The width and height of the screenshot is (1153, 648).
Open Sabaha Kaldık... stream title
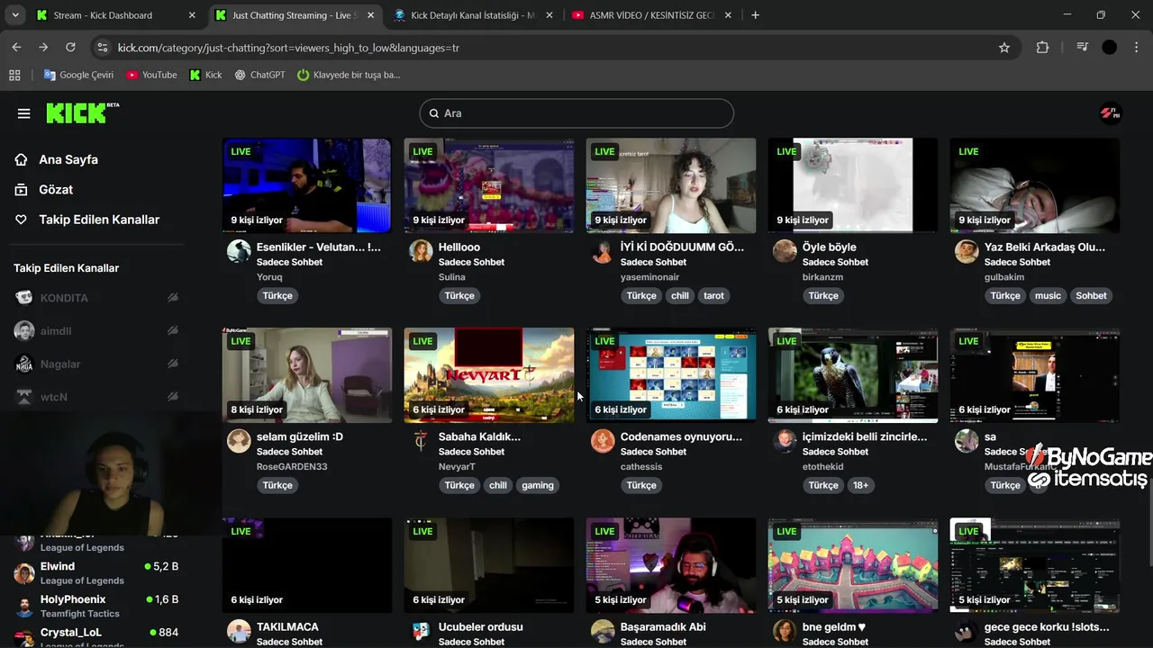pyautogui.click(x=479, y=436)
